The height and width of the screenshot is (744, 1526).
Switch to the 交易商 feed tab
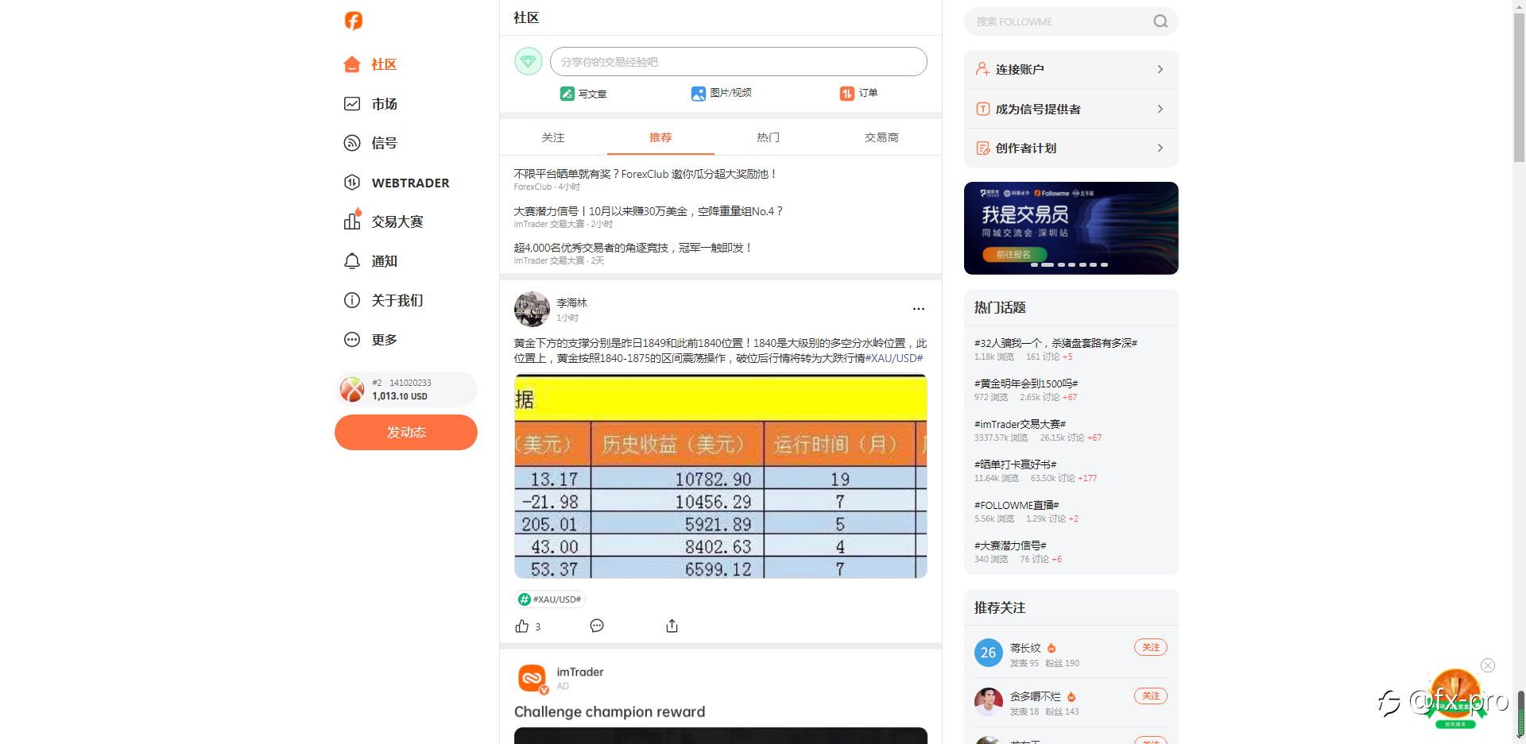point(881,137)
